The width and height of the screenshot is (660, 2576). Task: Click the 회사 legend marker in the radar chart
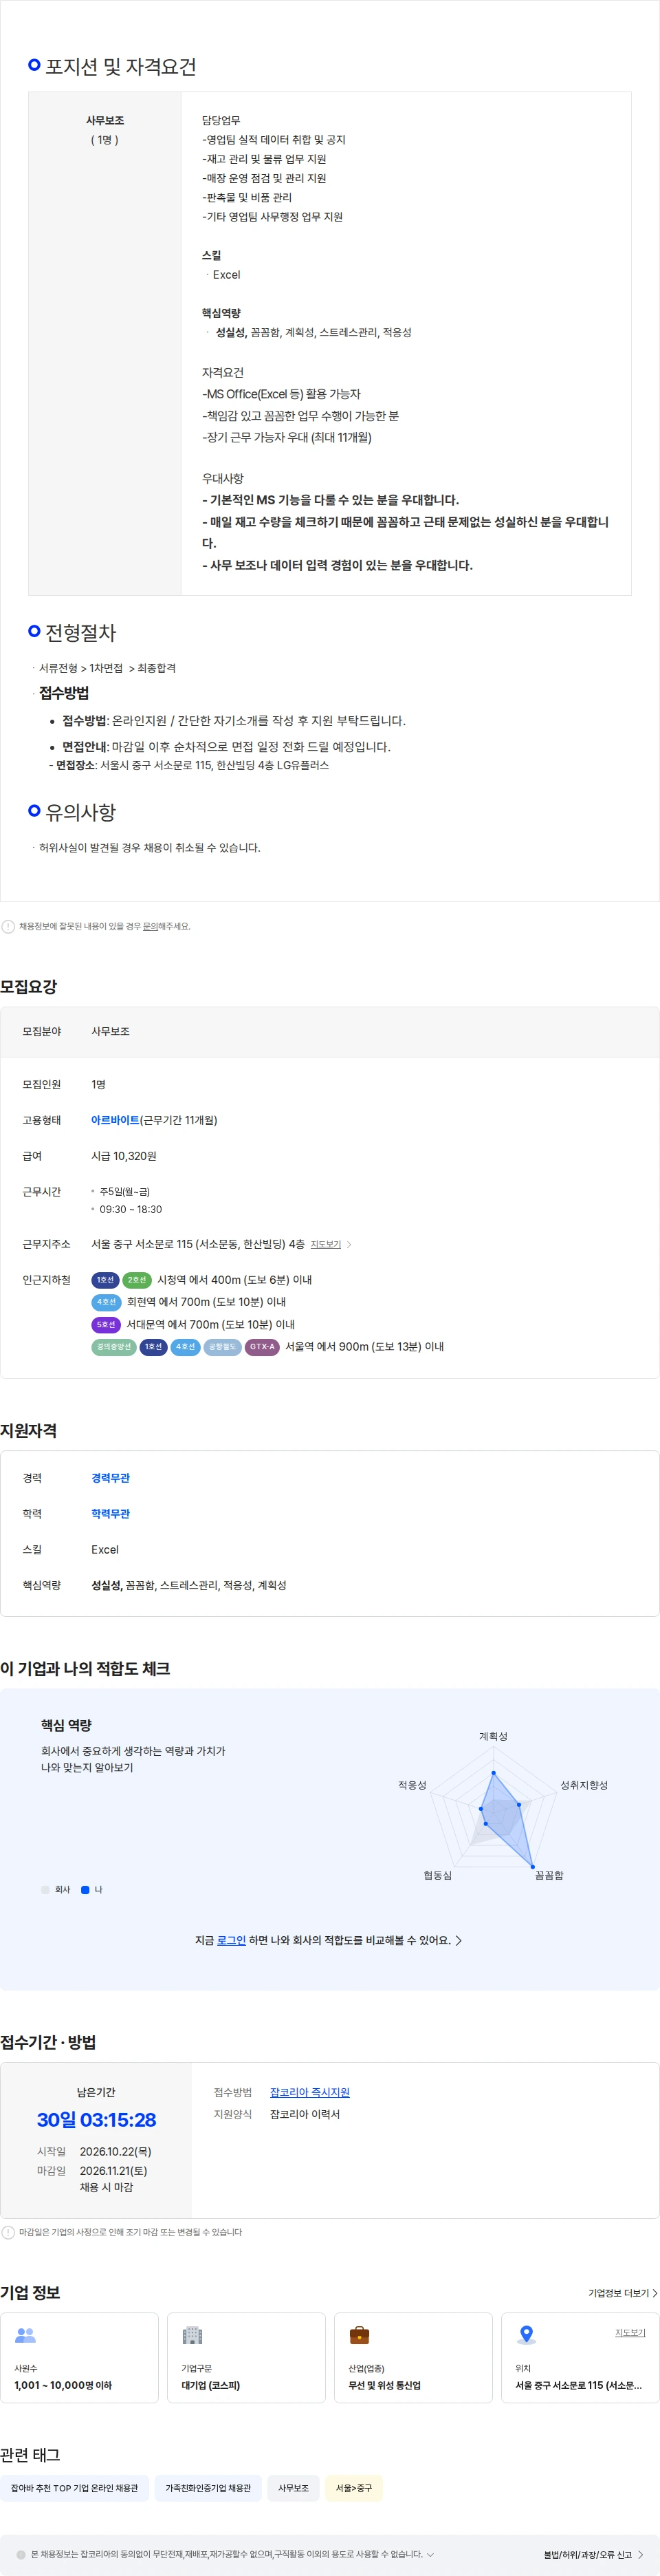pyautogui.click(x=45, y=1890)
